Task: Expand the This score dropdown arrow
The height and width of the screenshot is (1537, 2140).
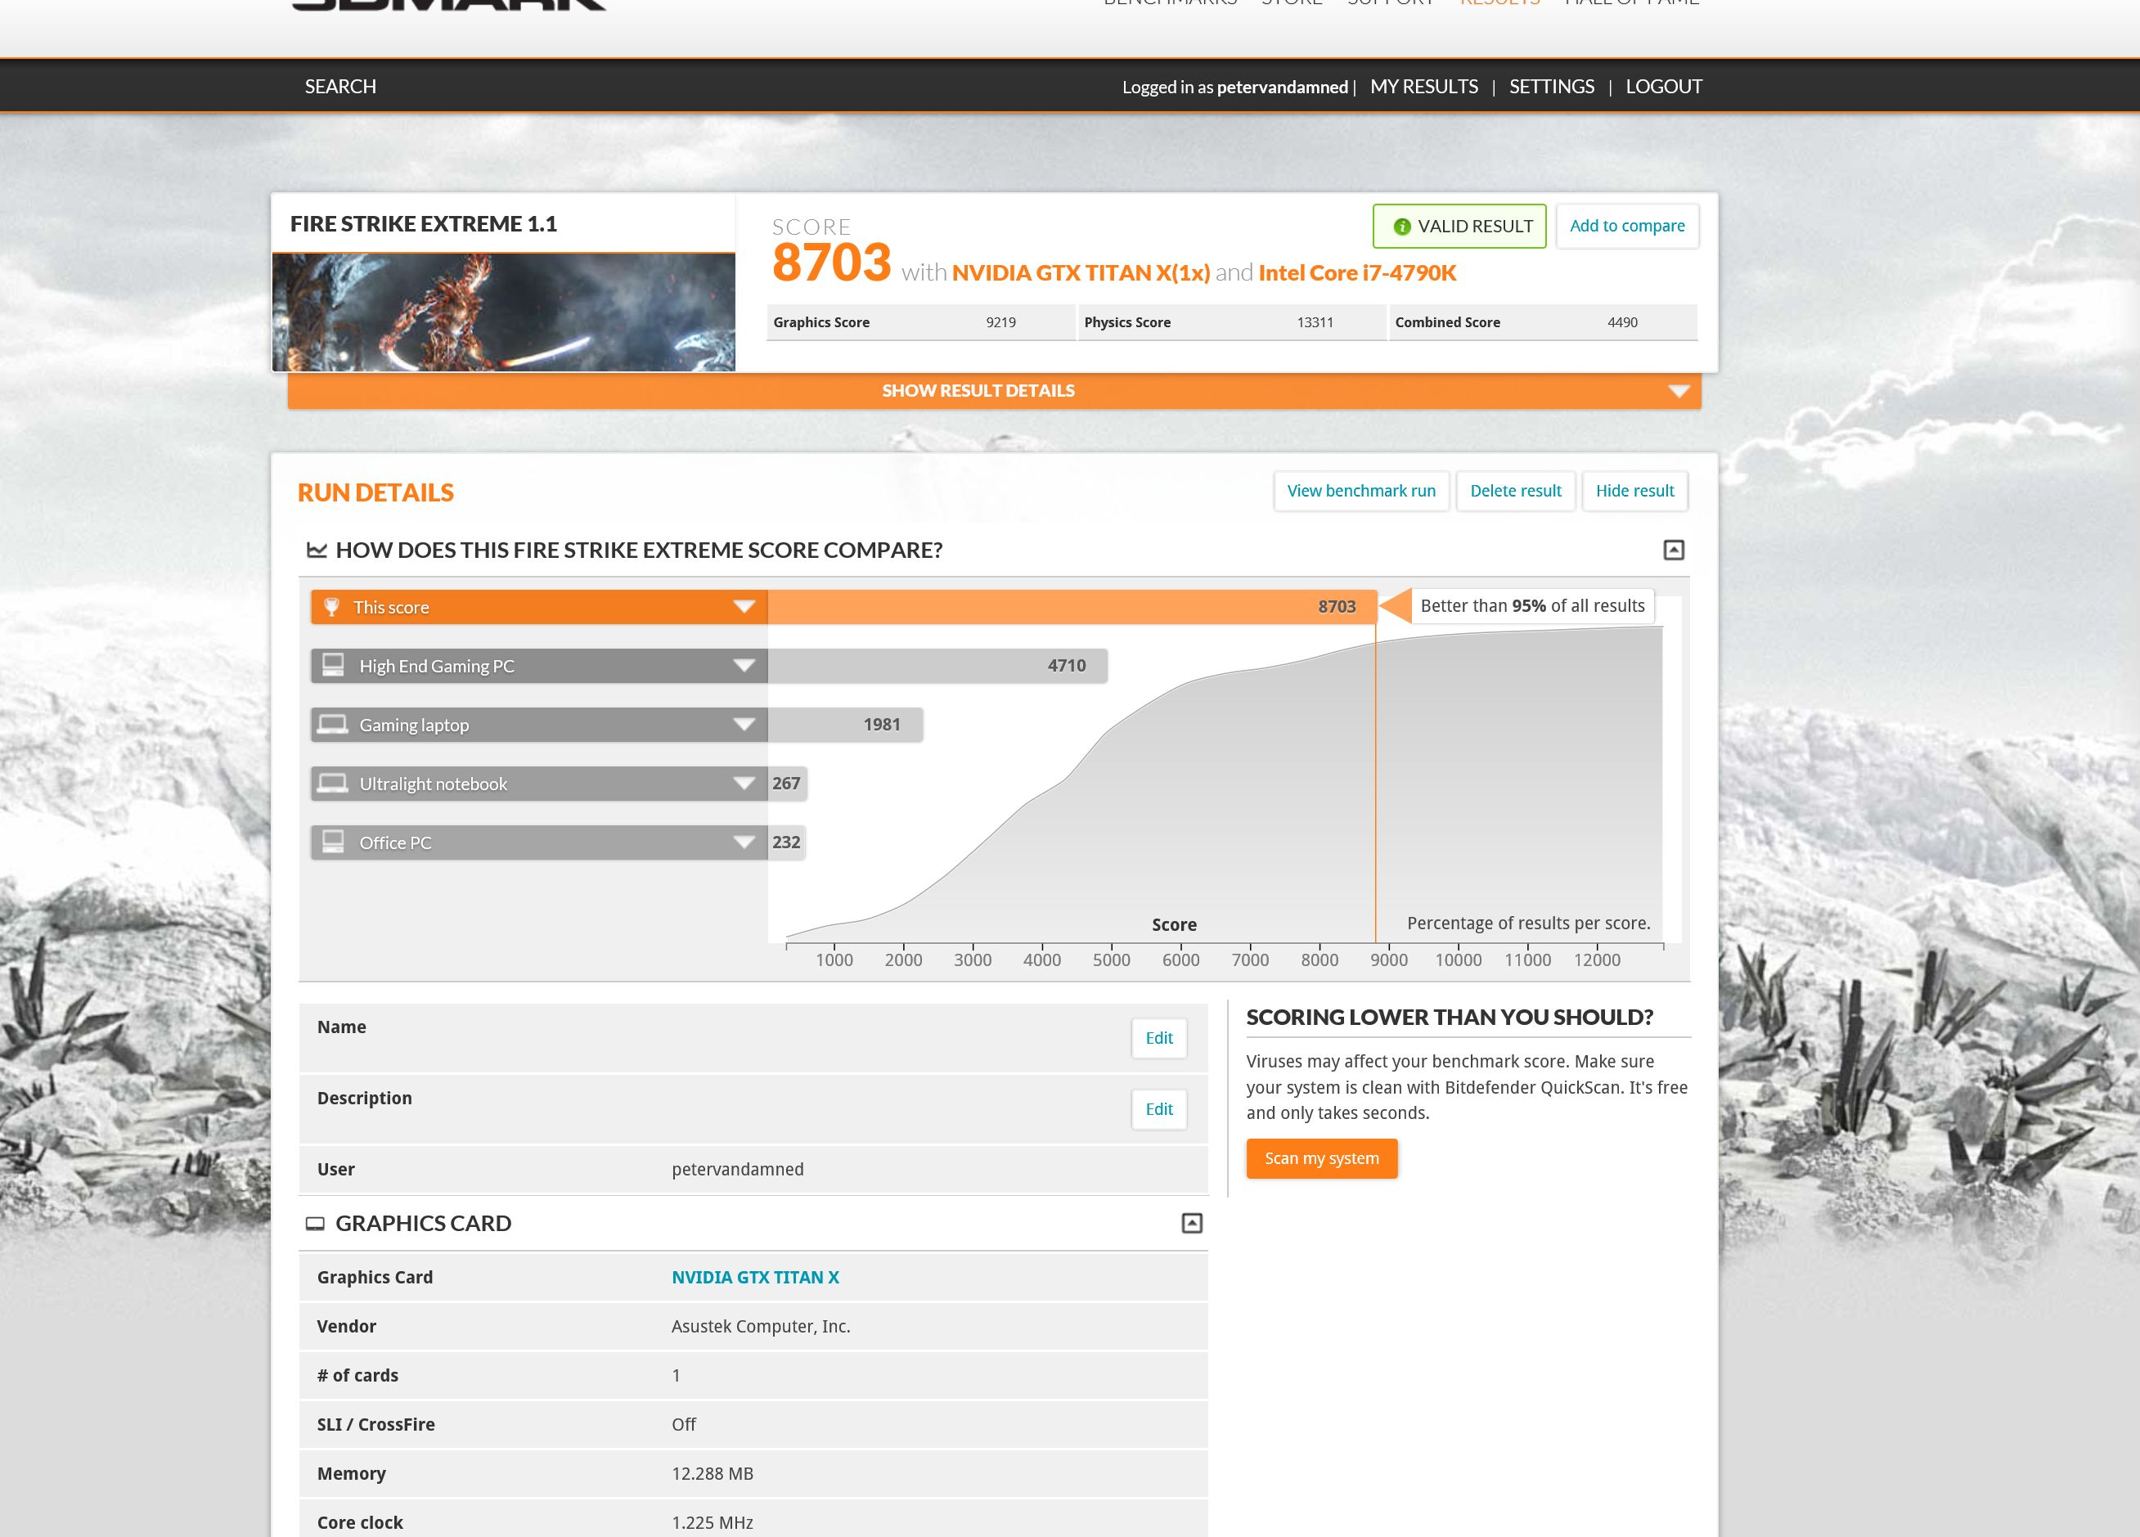Action: tap(744, 607)
